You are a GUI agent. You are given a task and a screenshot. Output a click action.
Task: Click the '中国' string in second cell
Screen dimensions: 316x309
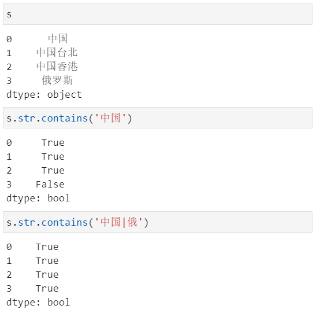[110, 118]
